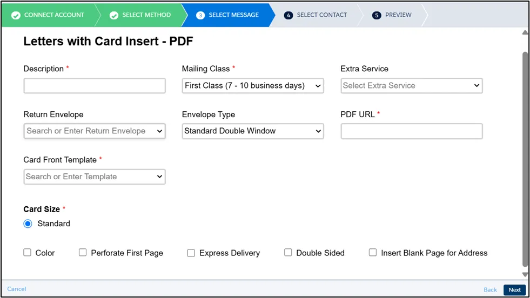Check the Perforate First Page option
The image size is (530, 298).
(83, 253)
